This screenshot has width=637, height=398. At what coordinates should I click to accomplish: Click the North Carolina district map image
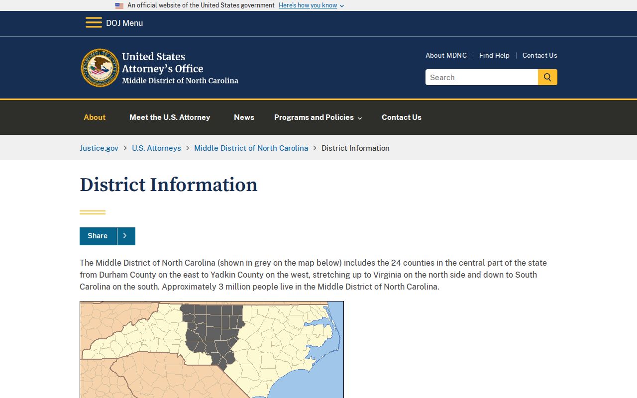click(x=212, y=349)
